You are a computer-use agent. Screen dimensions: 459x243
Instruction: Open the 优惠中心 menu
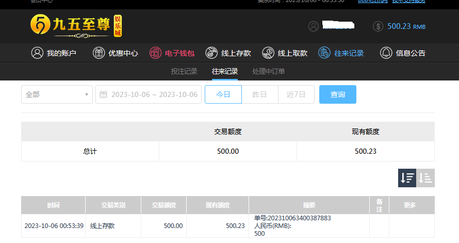(x=116, y=53)
